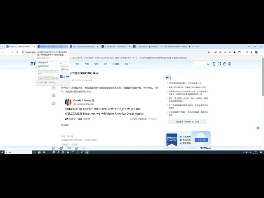264x198 pixels.
Task: Switch to the X NEMO tab
Action: [147, 47]
